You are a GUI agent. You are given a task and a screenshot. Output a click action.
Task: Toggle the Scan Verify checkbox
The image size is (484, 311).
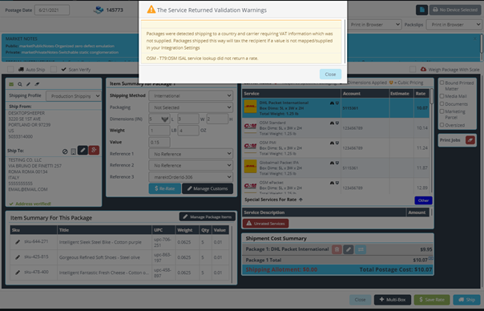54,69
